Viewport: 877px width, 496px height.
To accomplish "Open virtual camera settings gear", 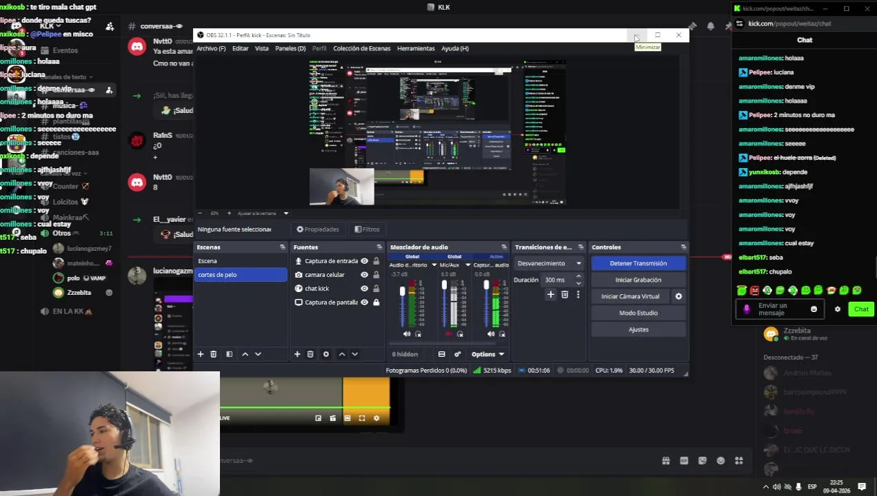I will tap(678, 296).
